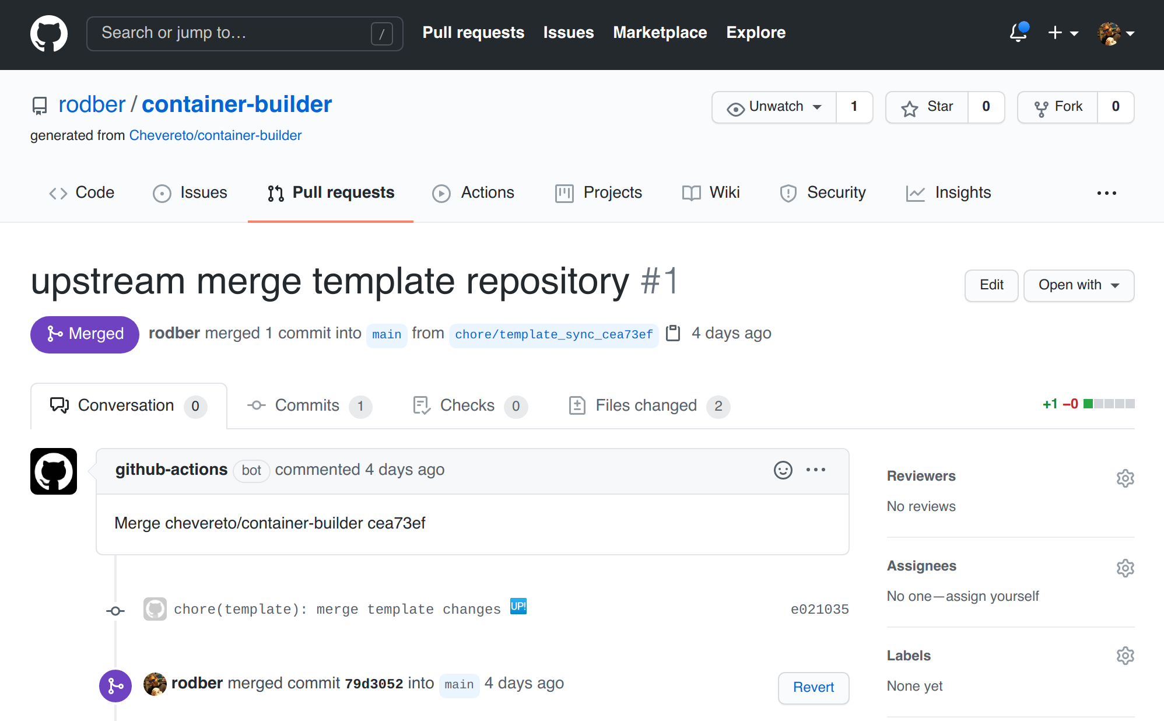The height and width of the screenshot is (721, 1164).
Task: Revert the merged pull request
Action: (814, 688)
